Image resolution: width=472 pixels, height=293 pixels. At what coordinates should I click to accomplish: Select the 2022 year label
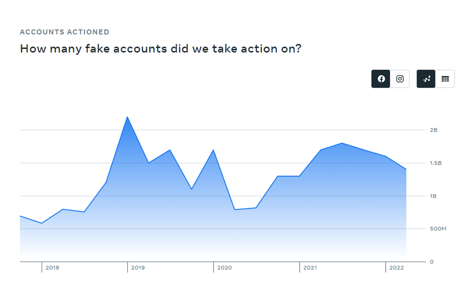click(398, 267)
